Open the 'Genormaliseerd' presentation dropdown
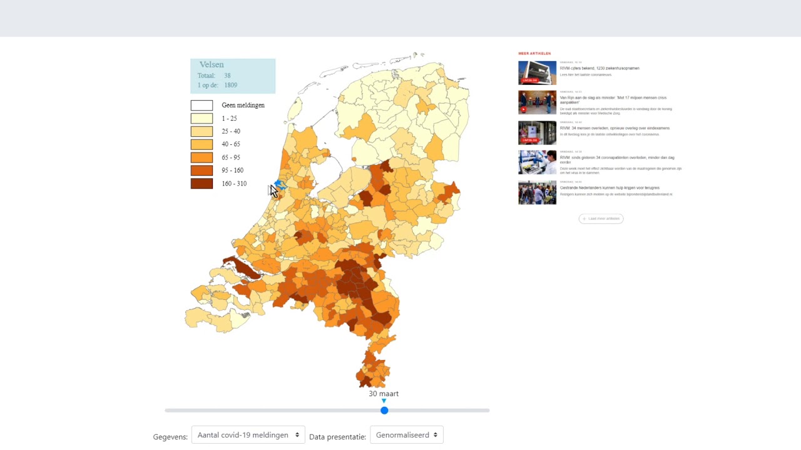Image resolution: width=801 pixels, height=450 pixels. pos(407,435)
